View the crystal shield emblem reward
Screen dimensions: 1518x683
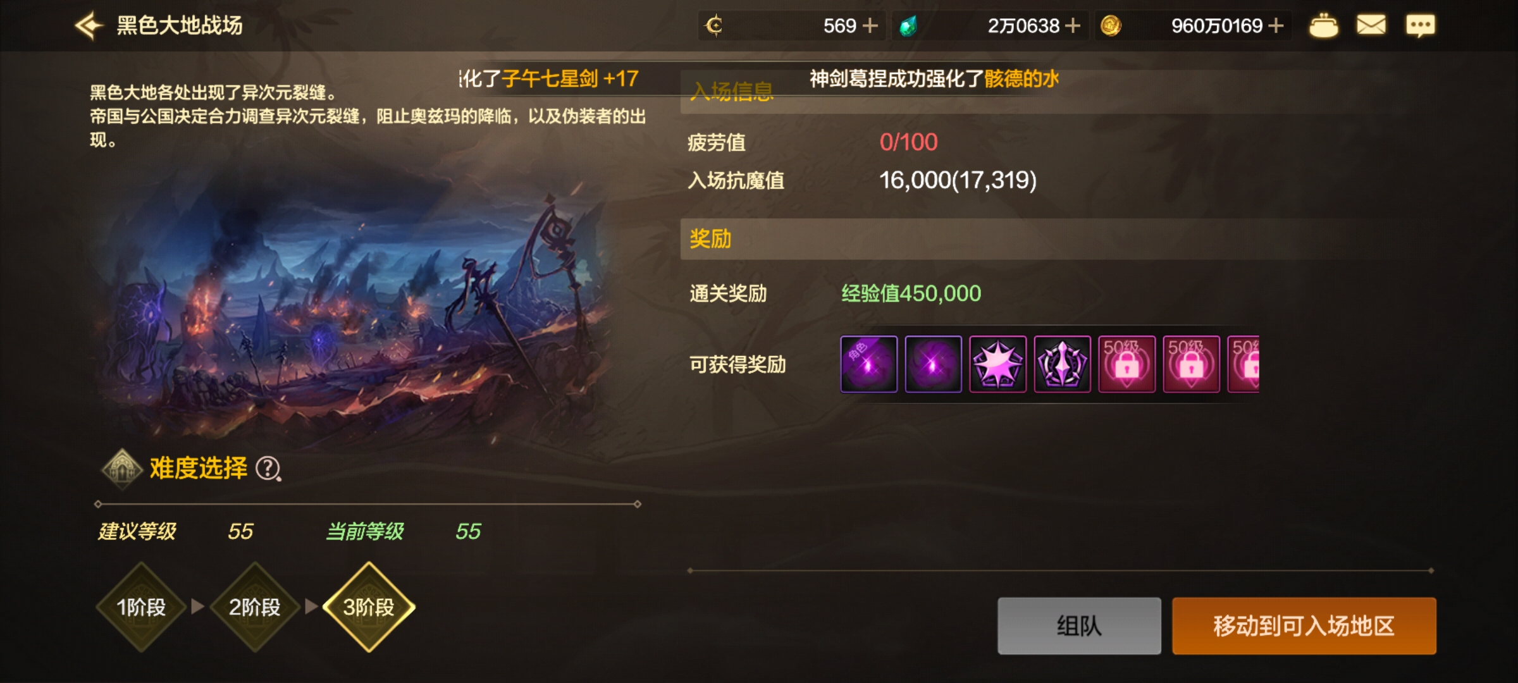pyautogui.click(x=1062, y=364)
